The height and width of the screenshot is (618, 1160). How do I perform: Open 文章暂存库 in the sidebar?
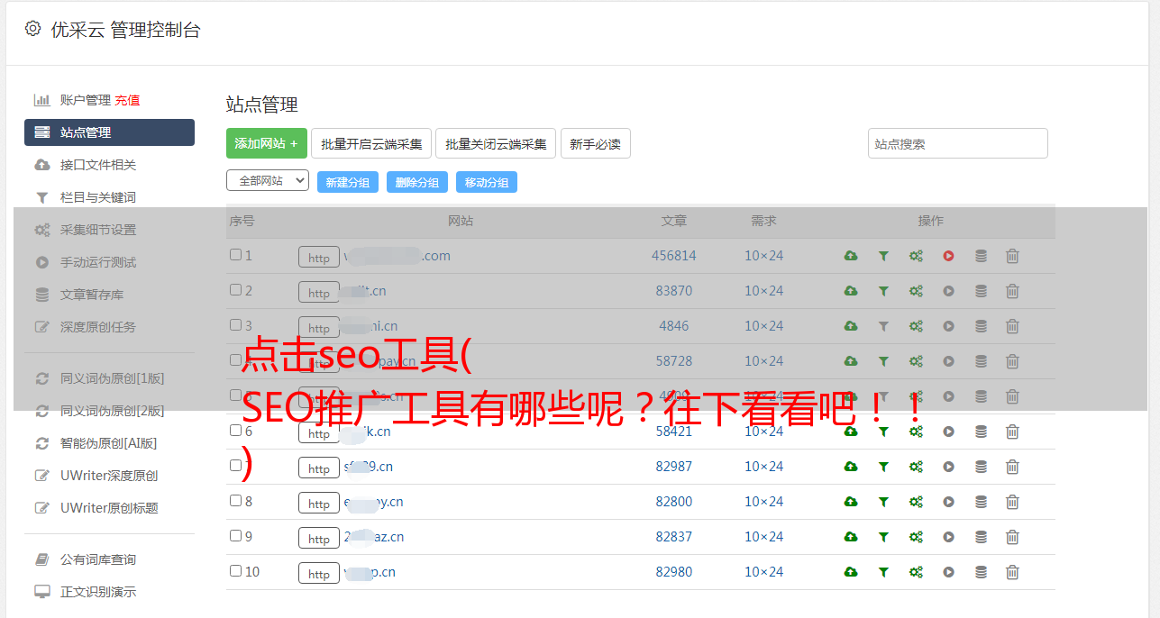coord(92,295)
